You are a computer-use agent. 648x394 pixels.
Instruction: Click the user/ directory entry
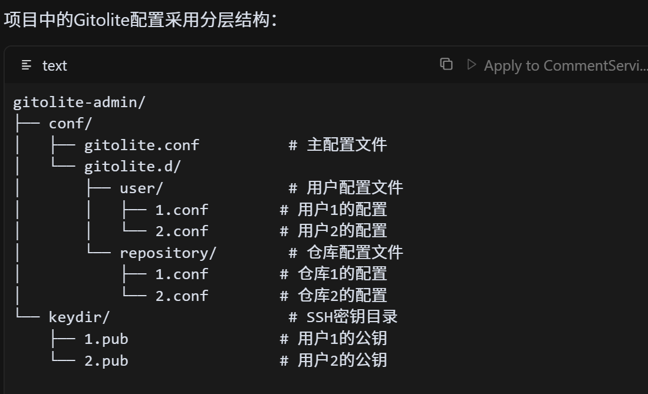141,188
